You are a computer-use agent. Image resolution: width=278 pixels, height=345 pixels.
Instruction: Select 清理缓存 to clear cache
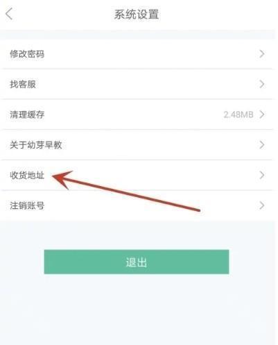point(137,115)
